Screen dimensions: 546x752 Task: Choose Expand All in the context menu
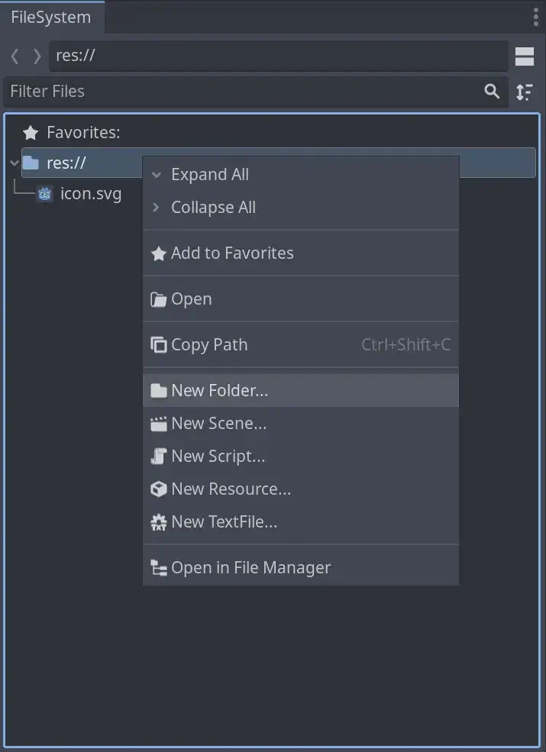pyautogui.click(x=301, y=175)
